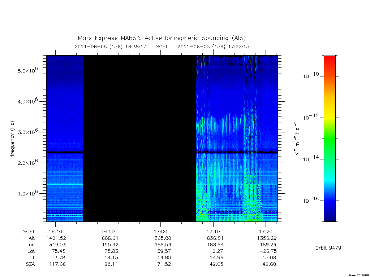The width and height of the screenshot is (370, 277).
Task: Click latitude value 75.83
Action: tap(111, 251)
